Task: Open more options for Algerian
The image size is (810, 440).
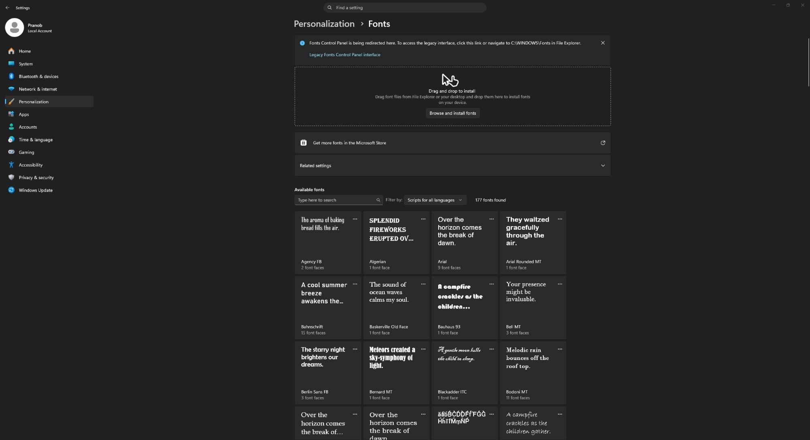Action: (x=423, y=219)
